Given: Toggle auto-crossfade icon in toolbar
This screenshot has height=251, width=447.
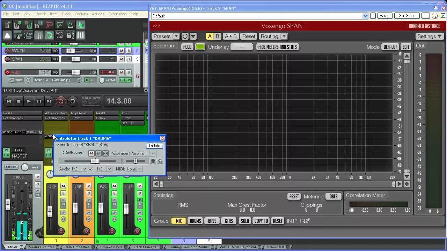Looking at the screenshot, I should click(x=80, y=25).
